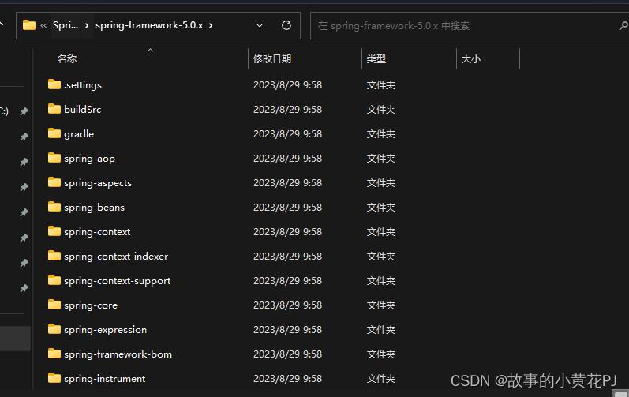Select the spring-context-indexer folder name
This screenshot has width=629, height=397.
[x=116, y=257]
